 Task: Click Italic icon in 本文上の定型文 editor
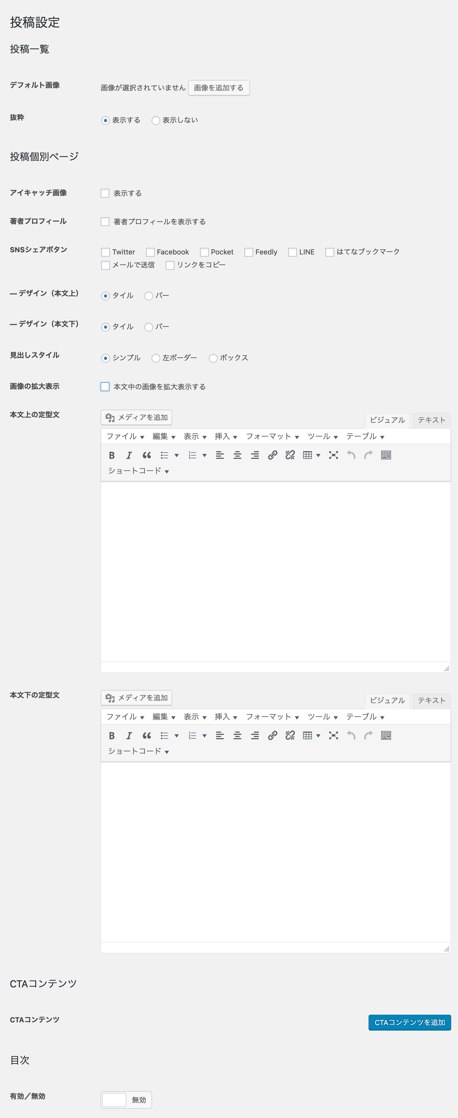pos(129,455)
